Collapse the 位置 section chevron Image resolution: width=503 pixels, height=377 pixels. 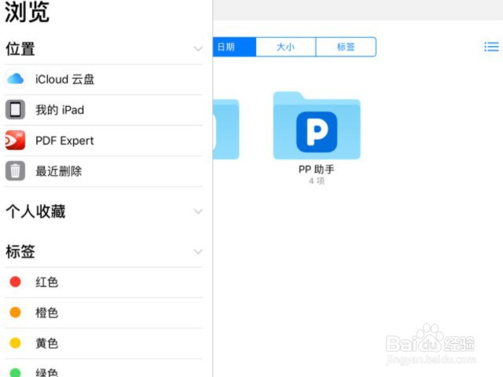click(x=198, y=49)
